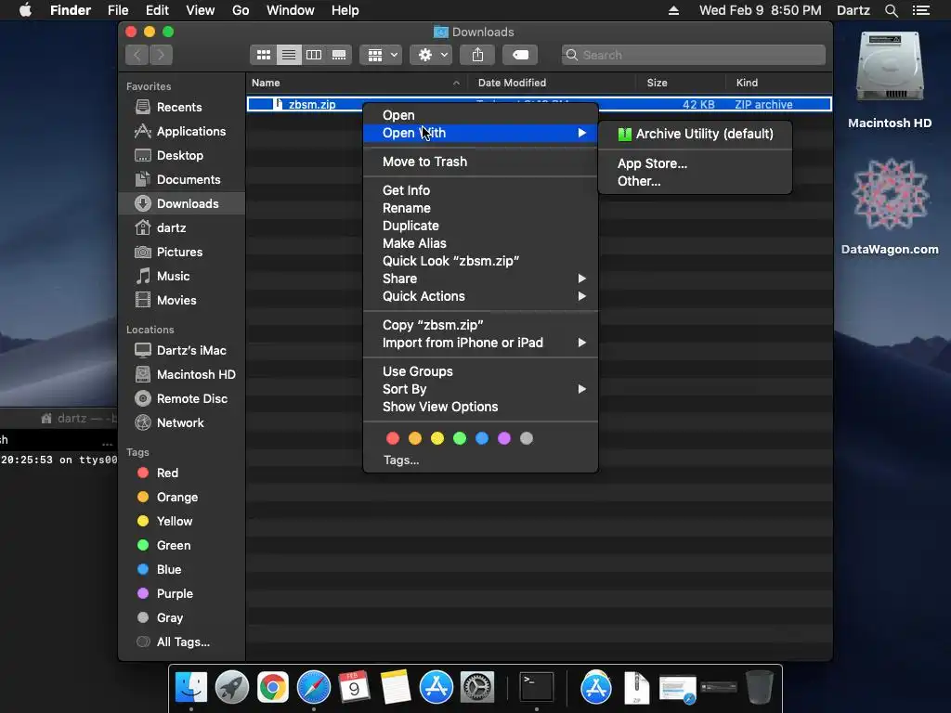Open Google Chrome from the Dock

(273, 688)
